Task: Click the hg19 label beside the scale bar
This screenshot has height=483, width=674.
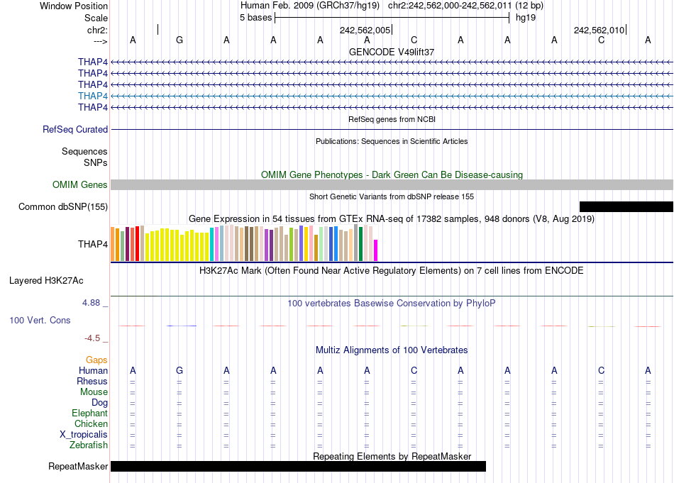Action: [x=525, y=18]
